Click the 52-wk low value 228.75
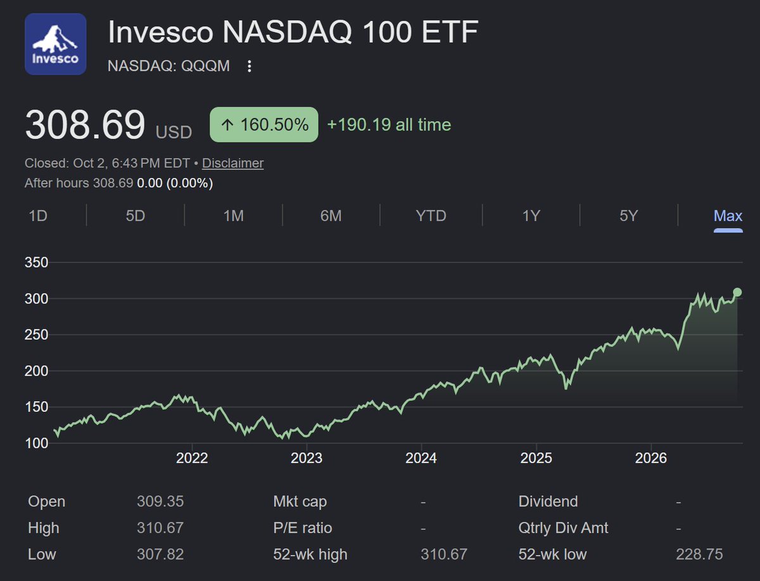The height and width of the screenshot is (581, 760). coord(699,554)
